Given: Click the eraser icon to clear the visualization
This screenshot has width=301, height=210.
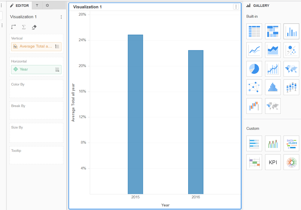Looking at the screenshot, I should [34, 27].
